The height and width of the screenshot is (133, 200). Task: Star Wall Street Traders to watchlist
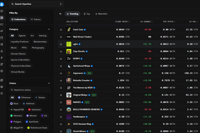(61, 37)
